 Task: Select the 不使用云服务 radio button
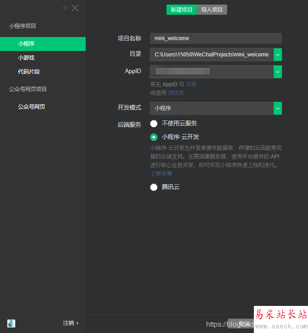pyautogui.click(x=154, y=124)
